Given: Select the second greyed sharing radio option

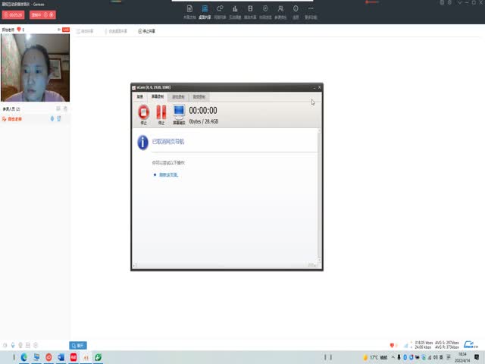Looking at the screenshot, I should (105, 31).
